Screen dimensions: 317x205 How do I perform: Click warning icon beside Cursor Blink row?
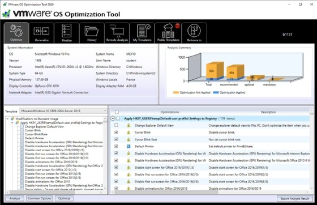click(128, 133)
